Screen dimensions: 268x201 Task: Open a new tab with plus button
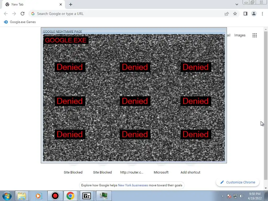(71, 4)
